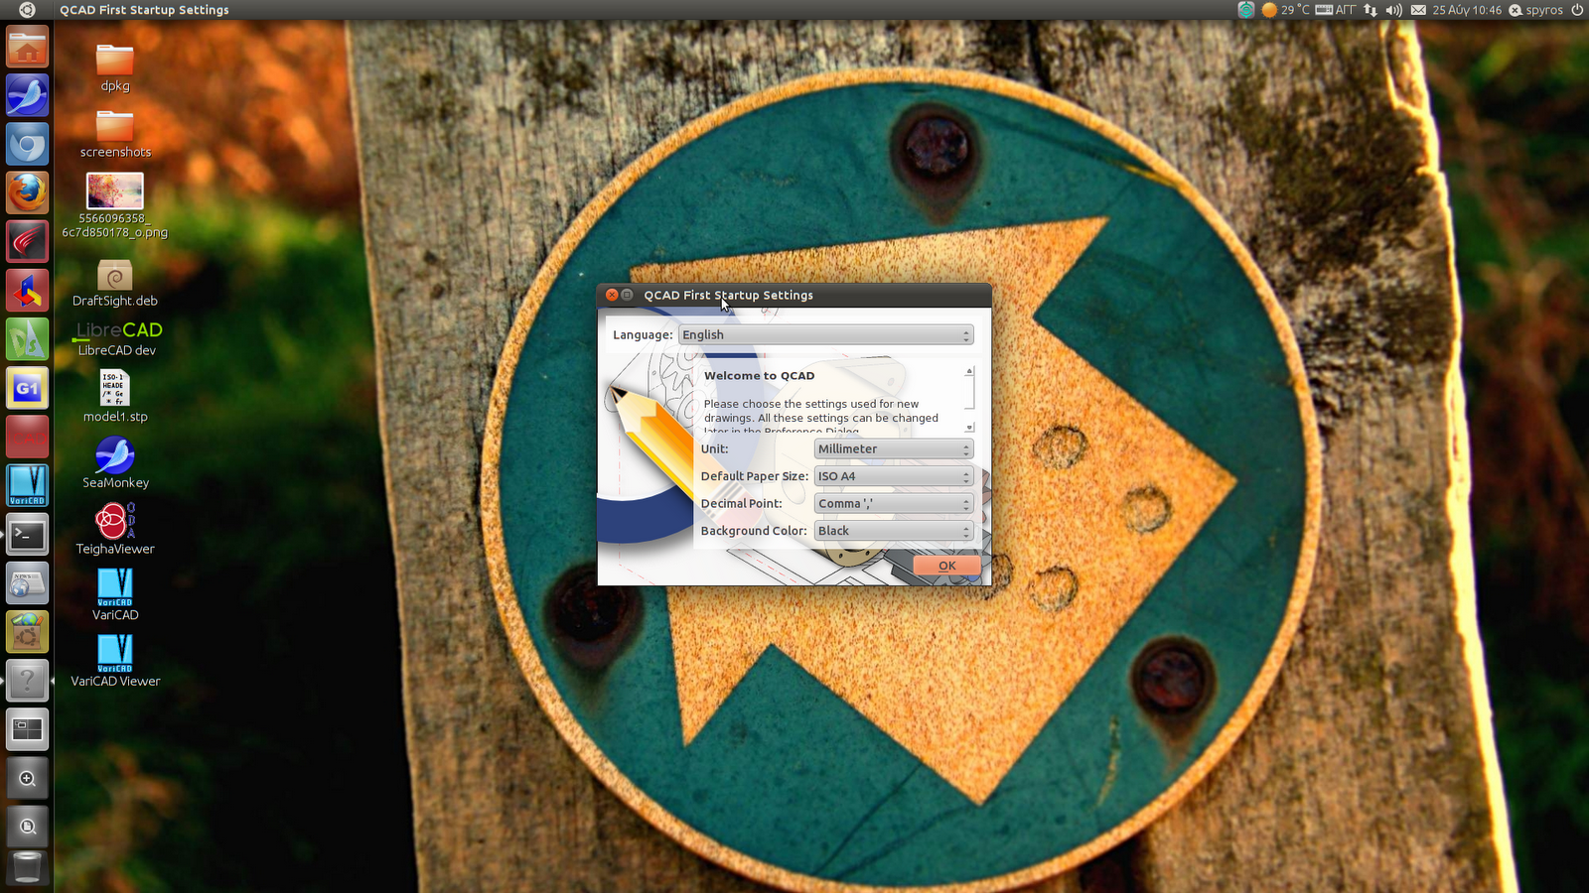
Task: Click the welcome text scrollbar up arrow
Action: coord(970,371)
